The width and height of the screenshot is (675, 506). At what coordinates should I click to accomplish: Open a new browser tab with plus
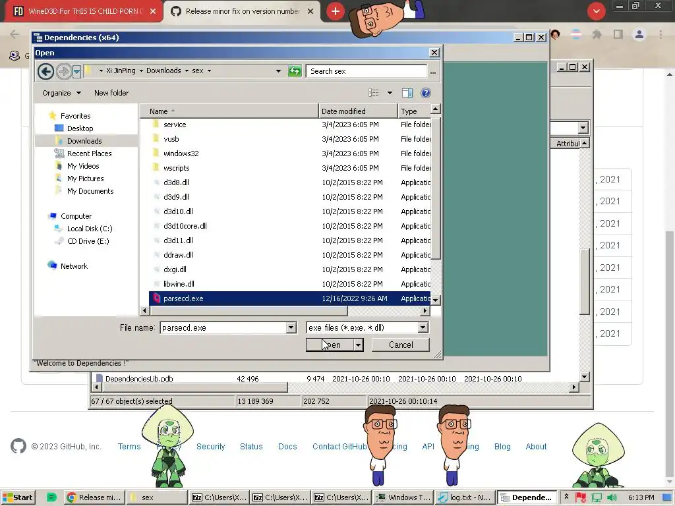[336, 11]
